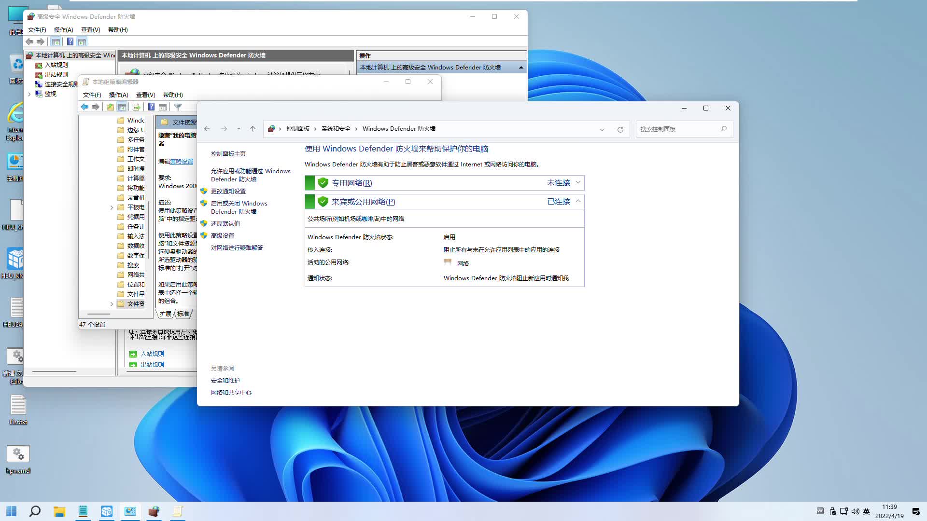Screen dimensions: 927x521
Task: Refresh the Control Panel address bar
Action: click(620, 129)
